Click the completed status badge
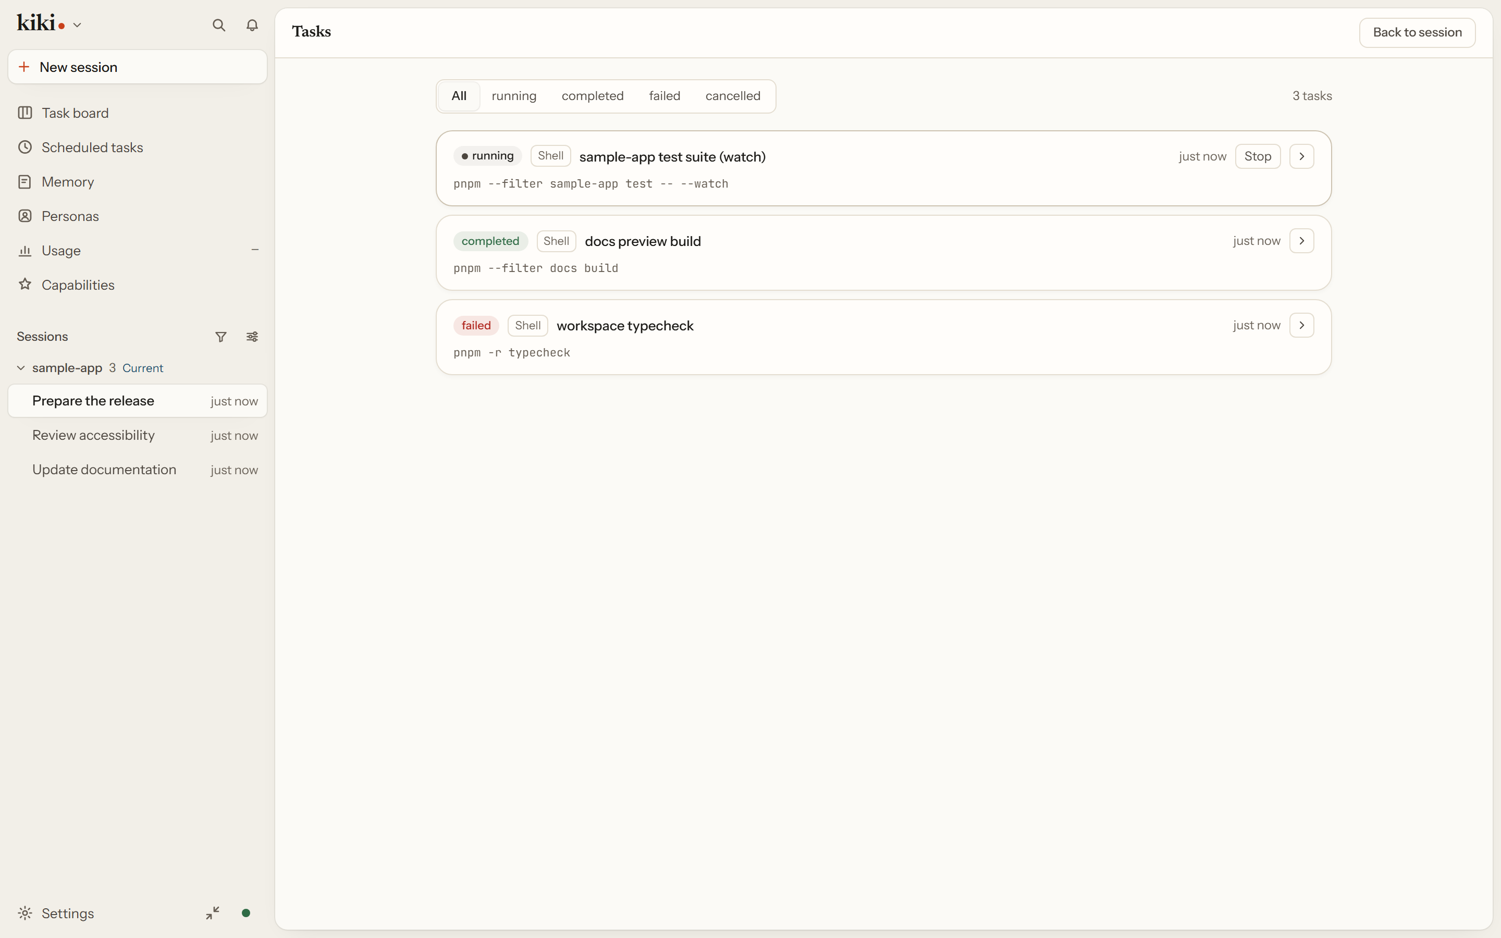1501x938 pixels. click(x=490, y=241)
